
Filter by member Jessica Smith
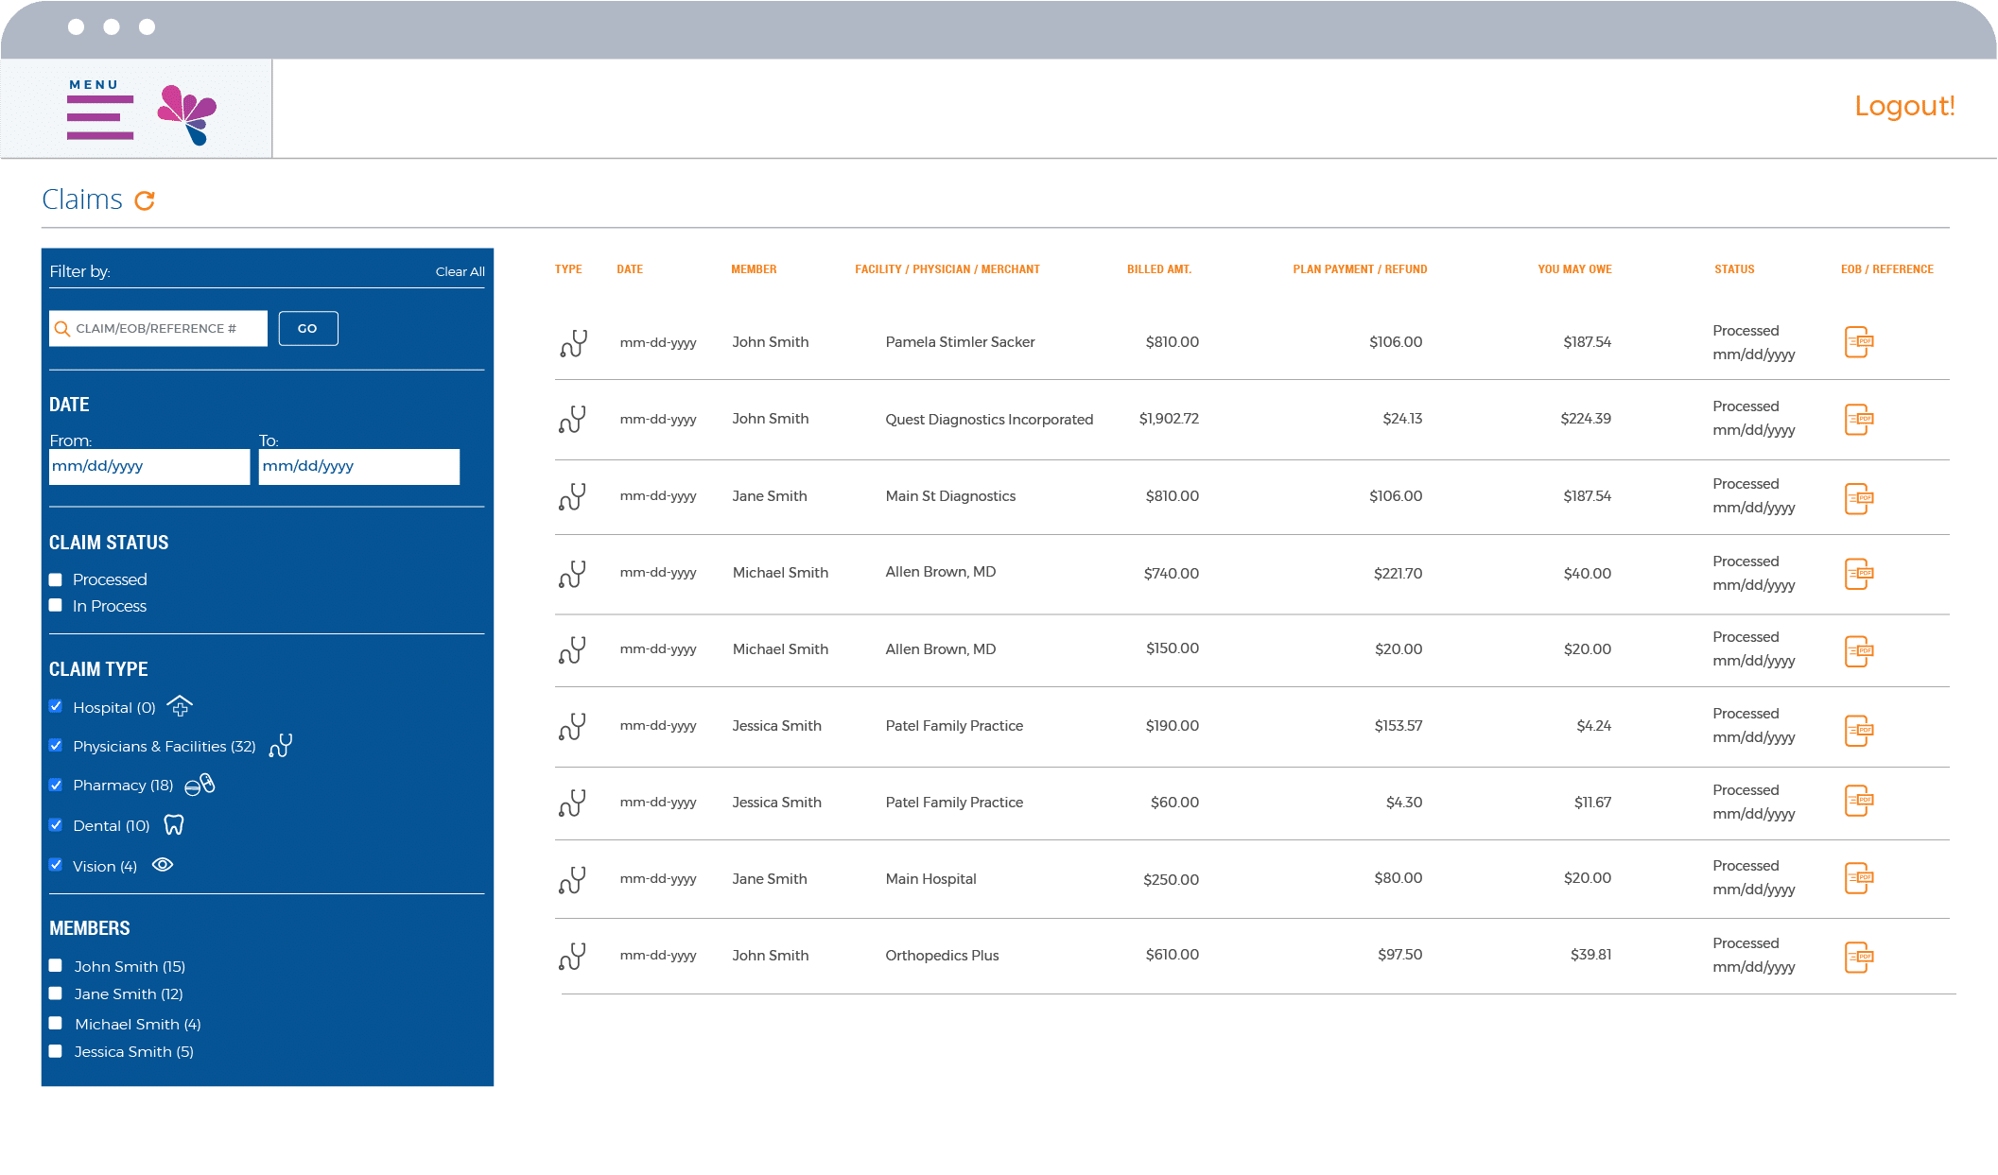[56, 1051]
